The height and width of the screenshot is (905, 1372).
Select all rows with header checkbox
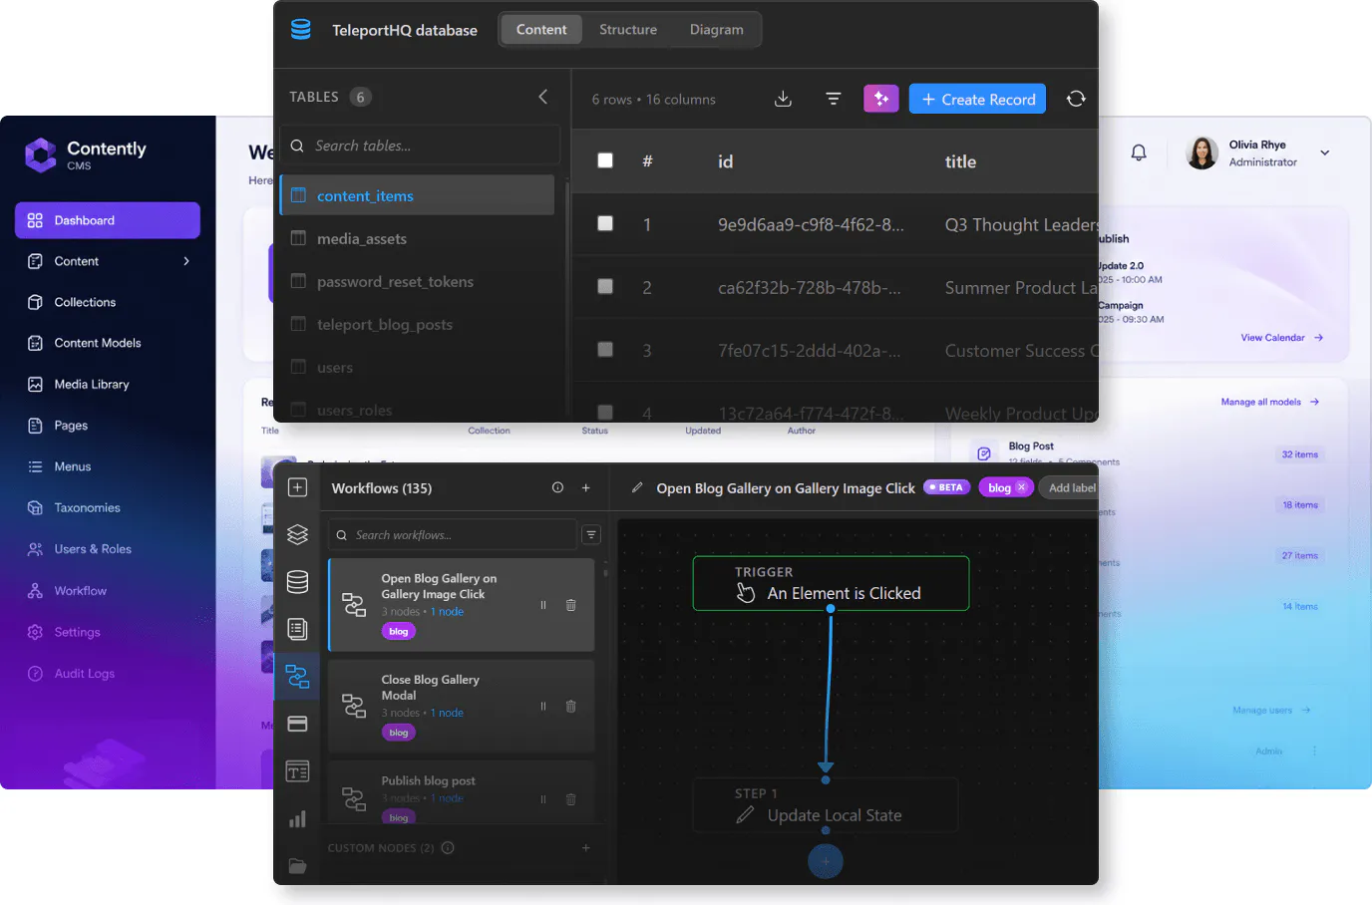[x=605, y=160]
